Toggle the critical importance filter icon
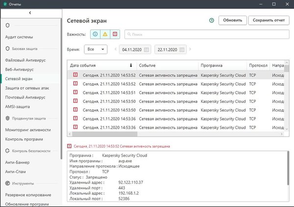The width and height of the screenshot is (294, 207). click(115, 34)
